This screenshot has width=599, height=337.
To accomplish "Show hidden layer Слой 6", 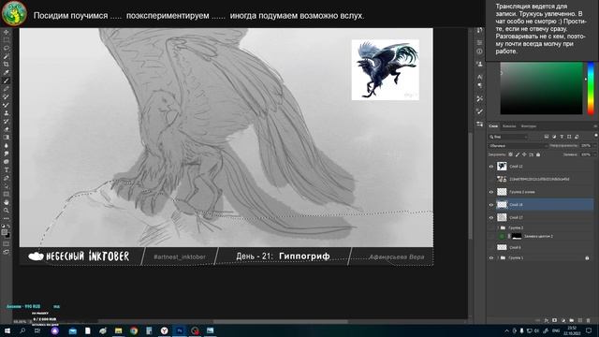I will 491,247.
